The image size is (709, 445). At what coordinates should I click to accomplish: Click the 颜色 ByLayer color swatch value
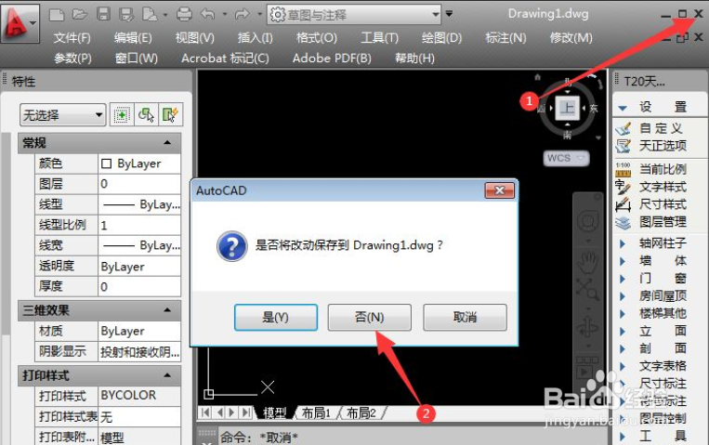[x=139, y=164]
